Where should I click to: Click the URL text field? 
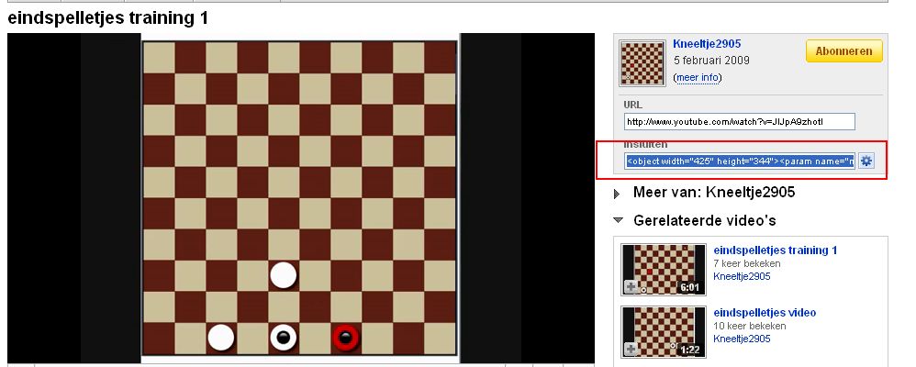pyautogui.click(x=738, y=121)
